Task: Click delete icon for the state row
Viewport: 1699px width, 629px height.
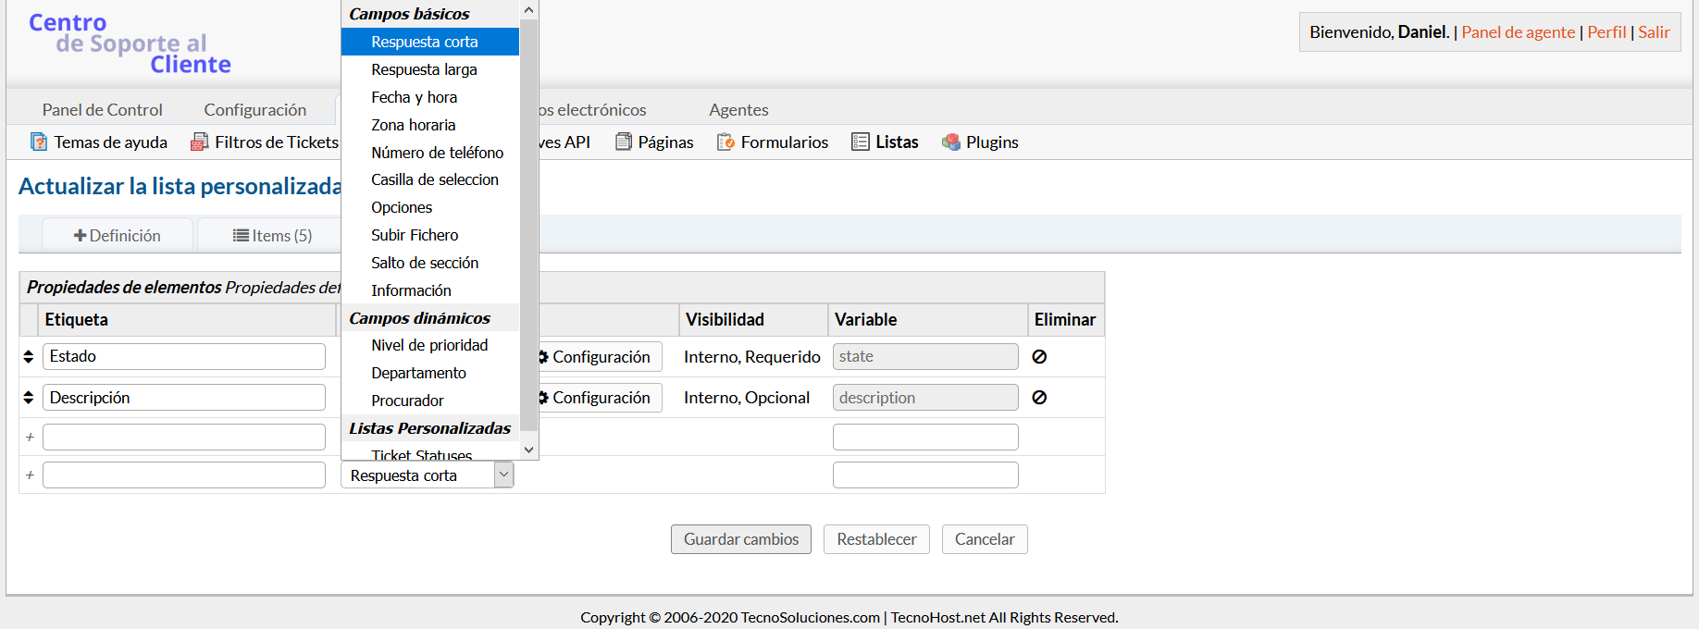Action: [x=1039, y=357]
